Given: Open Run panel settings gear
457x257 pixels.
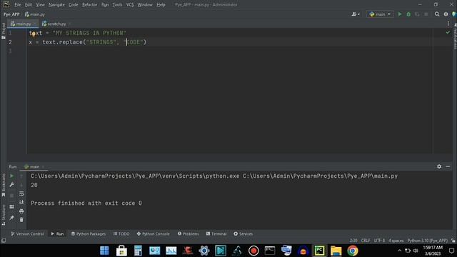Looking at the screenshot, I should tap(439, 166).
